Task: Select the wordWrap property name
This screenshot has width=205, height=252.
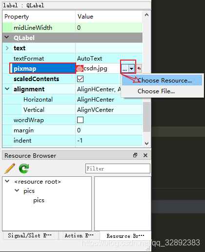Action: pyautogui.click(x=29, y=120)
